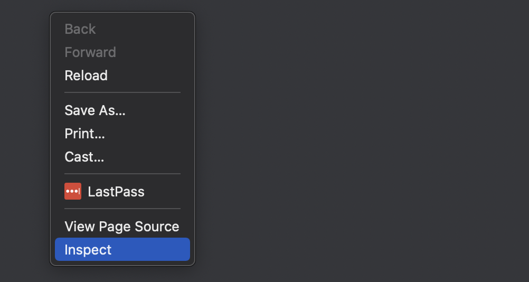Image resolution: width=529 pixels, height=282 pixels.
Task: Start casting with the Cast... entry
Action: [x=84, y=157]
